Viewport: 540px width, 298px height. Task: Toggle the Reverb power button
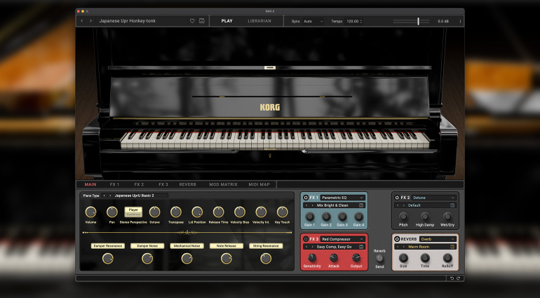[x=397, y=239]
